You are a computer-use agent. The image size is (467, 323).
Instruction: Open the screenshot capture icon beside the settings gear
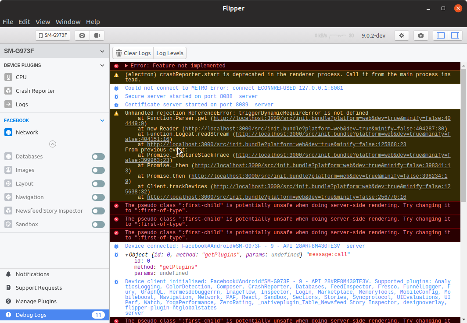pyautogui.click(x=421, y=35)
